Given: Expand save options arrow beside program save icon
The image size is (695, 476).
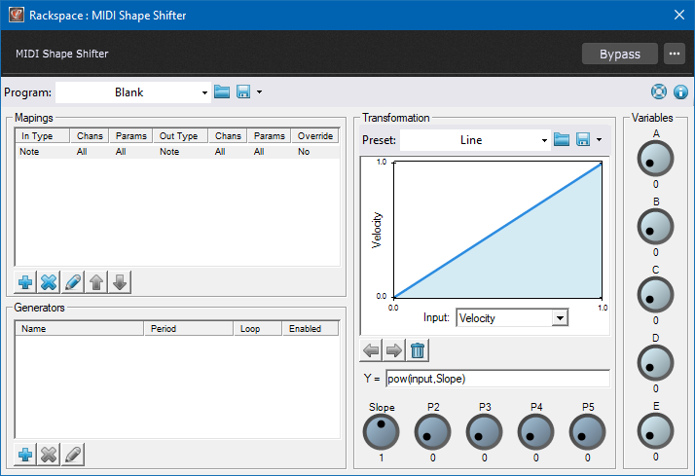Looking at the screenshot, I should click(259, 92).
